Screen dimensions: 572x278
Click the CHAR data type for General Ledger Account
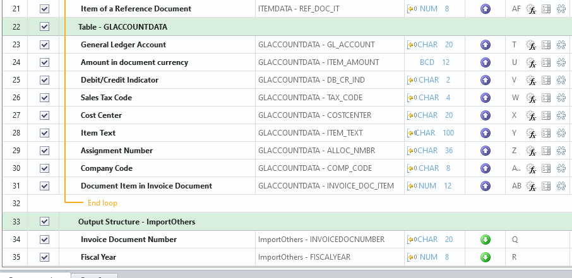click(428, 45)
